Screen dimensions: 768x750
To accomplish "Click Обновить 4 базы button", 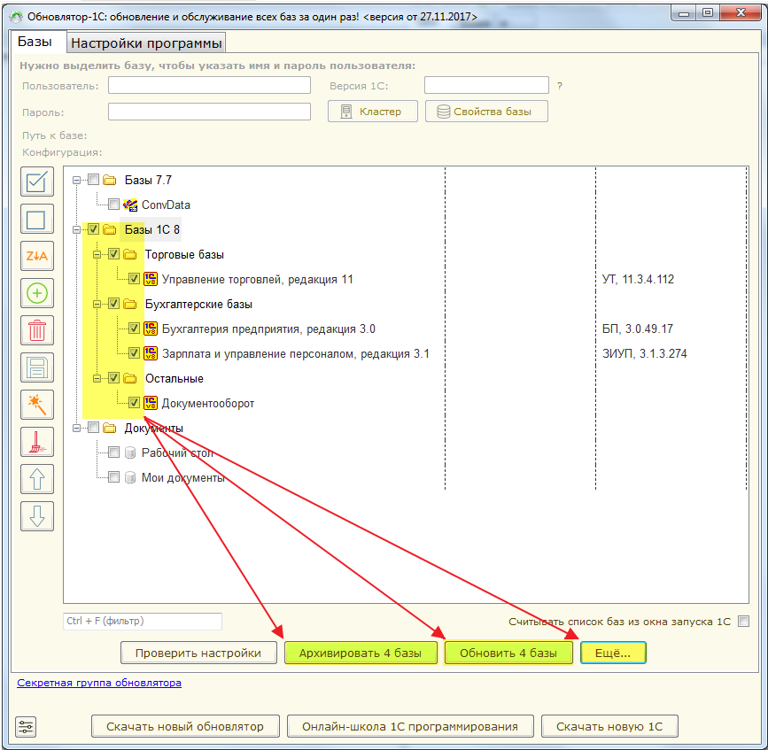I will coord(508,653).
